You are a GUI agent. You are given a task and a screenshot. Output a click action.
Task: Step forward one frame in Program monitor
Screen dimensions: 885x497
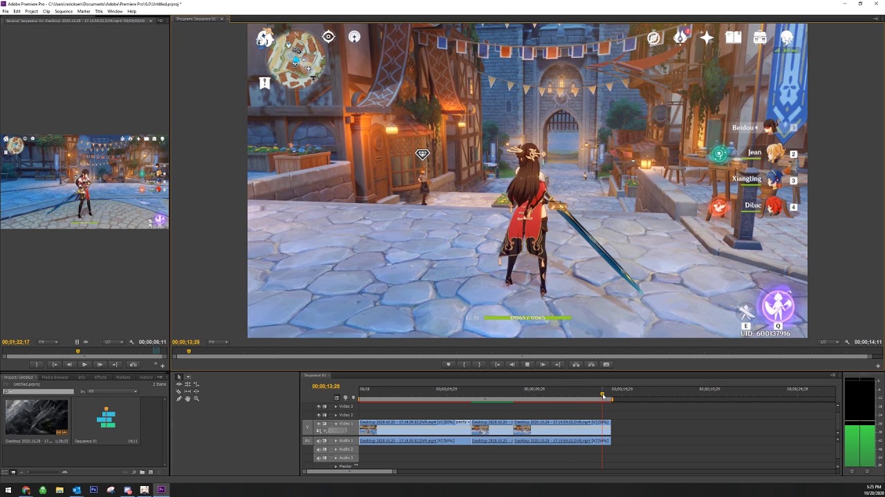[543, 364]
